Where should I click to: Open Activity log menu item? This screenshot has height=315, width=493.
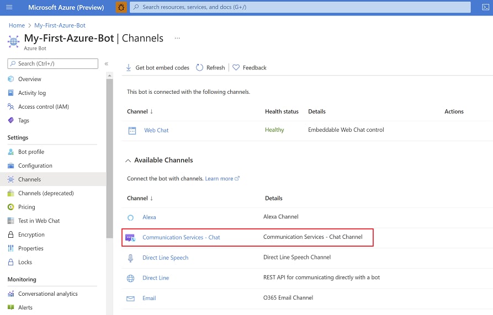point(32,93)
